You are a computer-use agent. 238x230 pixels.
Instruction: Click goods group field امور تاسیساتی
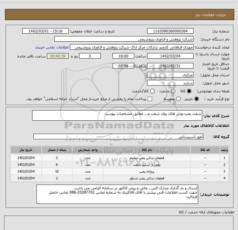click(118, 136)
